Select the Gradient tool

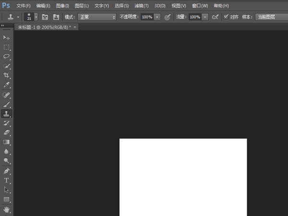point(6,142)
